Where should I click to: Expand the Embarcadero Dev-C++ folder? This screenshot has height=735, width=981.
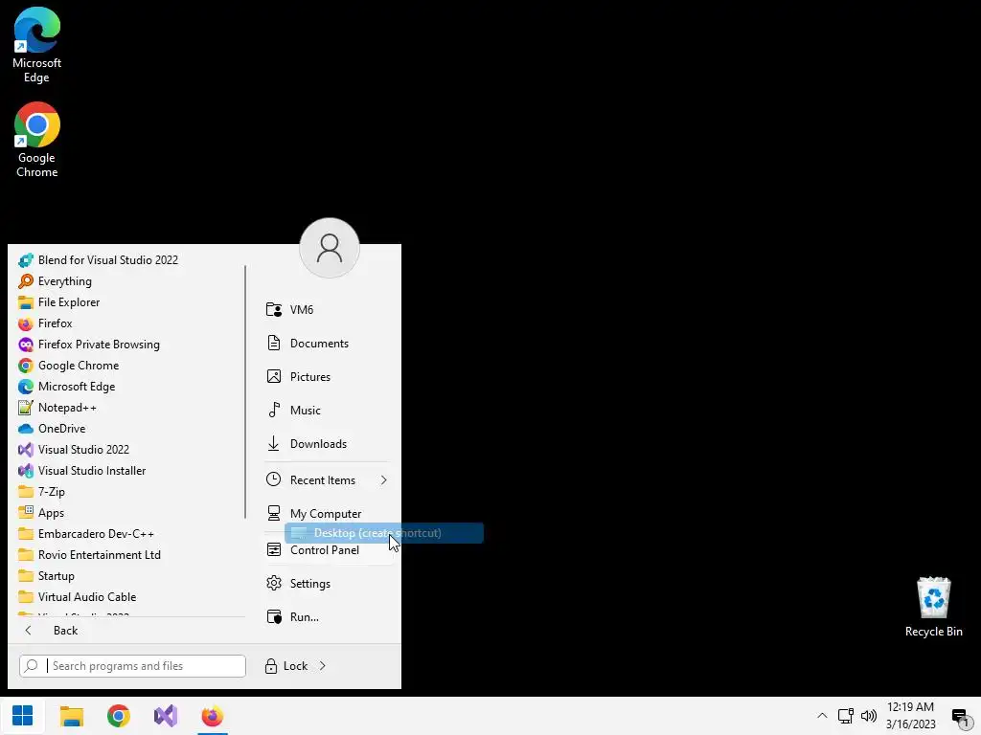pyautogui.click(x=86, y=534)
